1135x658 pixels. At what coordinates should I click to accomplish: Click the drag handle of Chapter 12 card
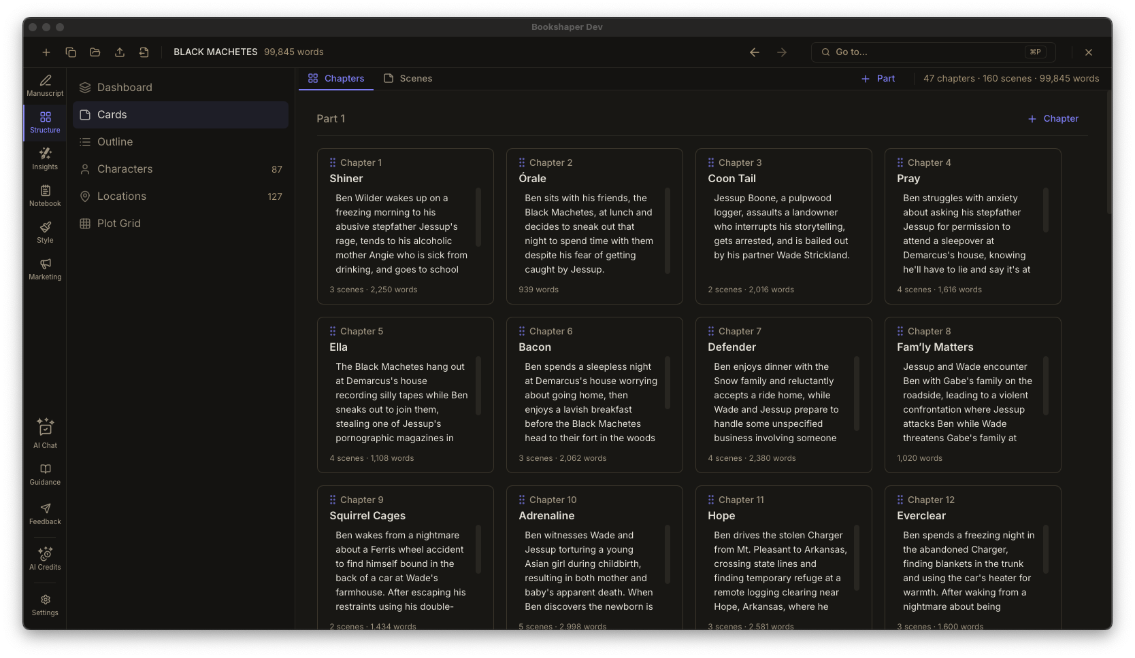(x=900, y=500)
